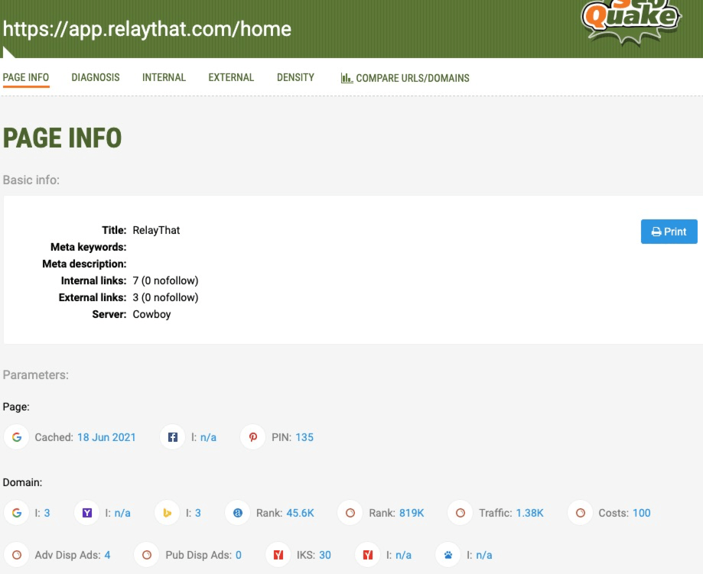Open the Compare URLs/Domains bar-chart view
This screenshot has width=703, height=574.
tap(406, 77)
